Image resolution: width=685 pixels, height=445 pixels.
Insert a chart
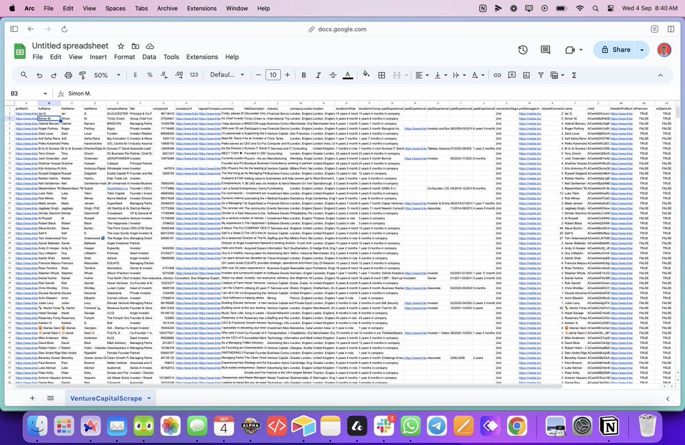pos(525,75)
